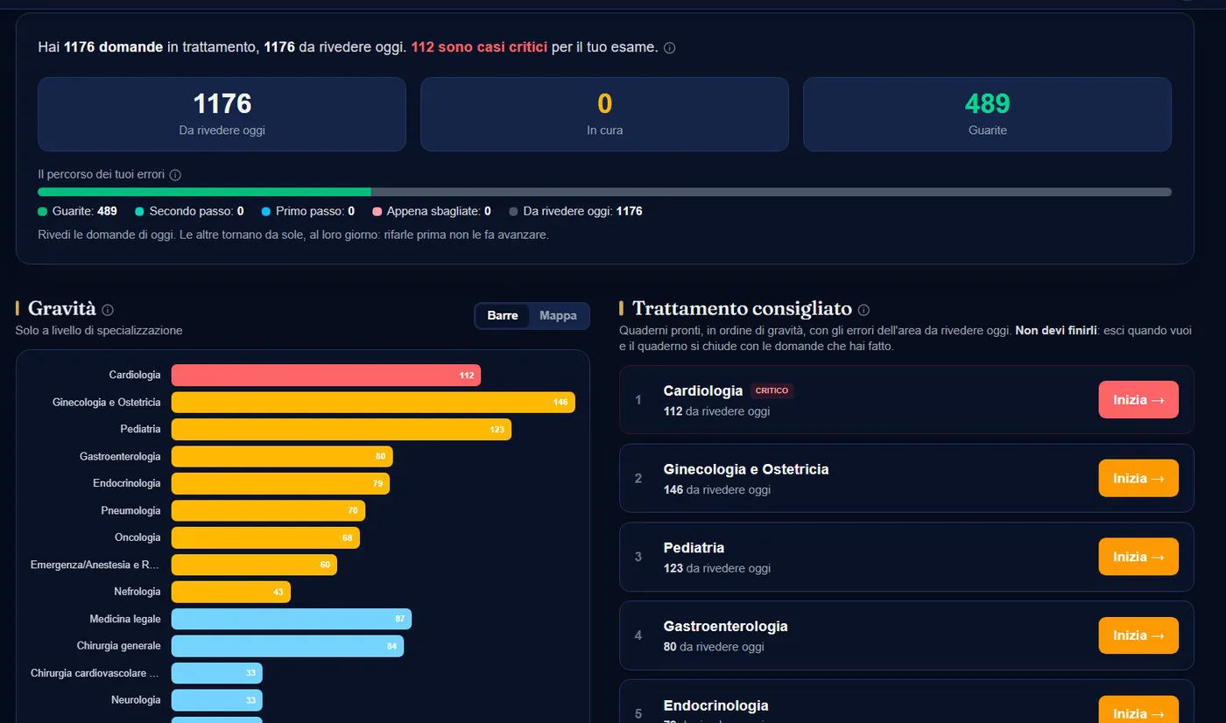Click the Oncologia bar showing 68
1226x723 pixels.
pyautogui.click(x=265, y=537)
